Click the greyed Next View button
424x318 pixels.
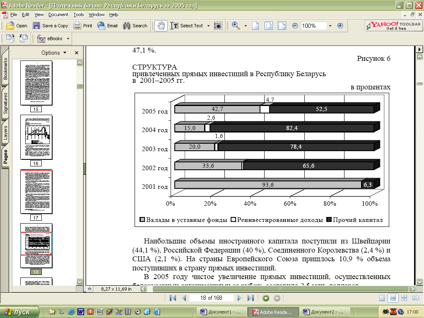(277, 298)
